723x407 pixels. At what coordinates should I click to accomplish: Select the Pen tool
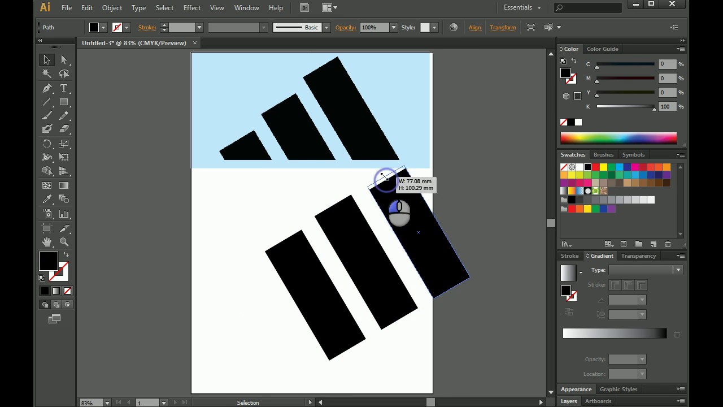(x=47, y=88)
